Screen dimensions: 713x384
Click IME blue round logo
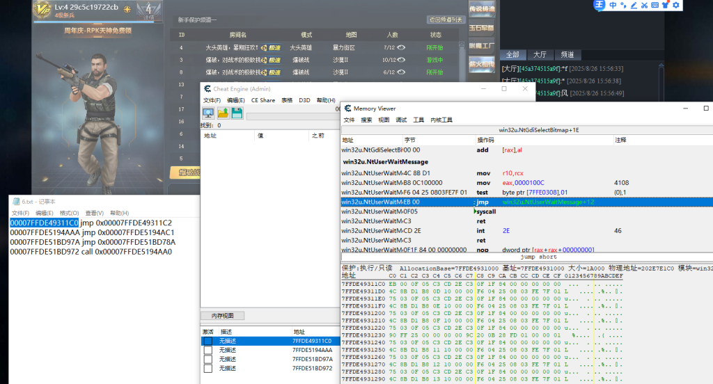pos(600,5)
